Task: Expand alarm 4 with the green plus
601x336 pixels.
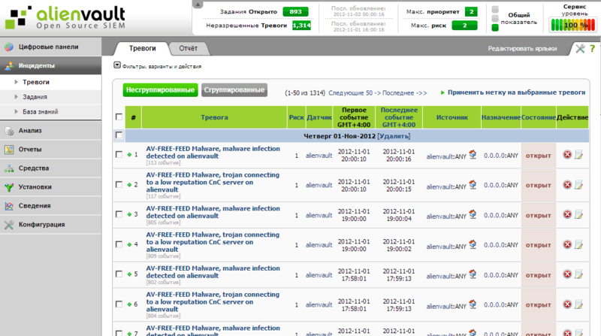Action: point(129,245)
